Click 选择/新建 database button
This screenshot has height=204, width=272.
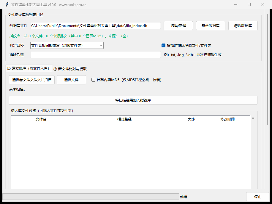[x=178, y=25]
